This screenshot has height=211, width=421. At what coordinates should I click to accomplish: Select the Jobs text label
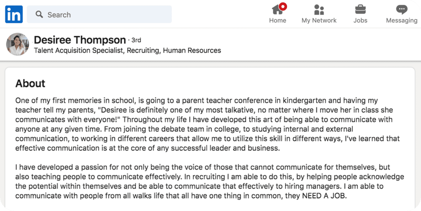360,21
